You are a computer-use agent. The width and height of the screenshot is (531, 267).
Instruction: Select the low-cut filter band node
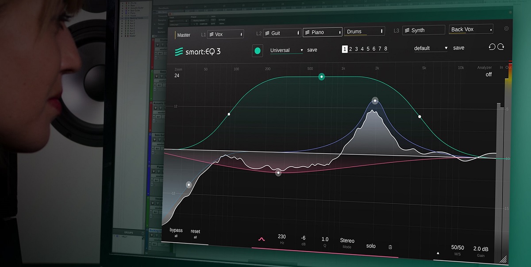[189, 185]
